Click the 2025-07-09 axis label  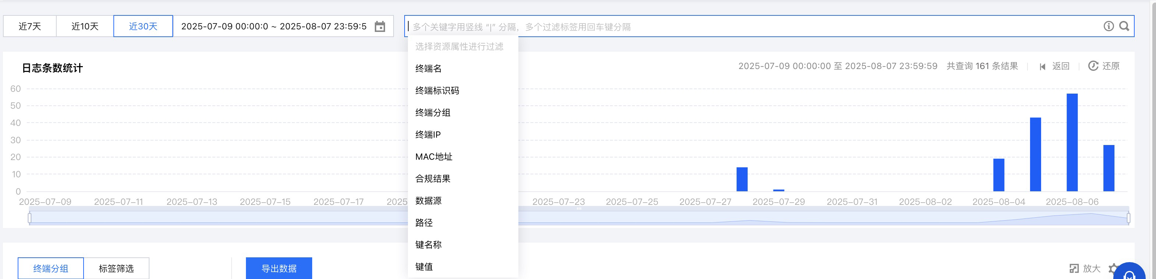tap(45, 202)
